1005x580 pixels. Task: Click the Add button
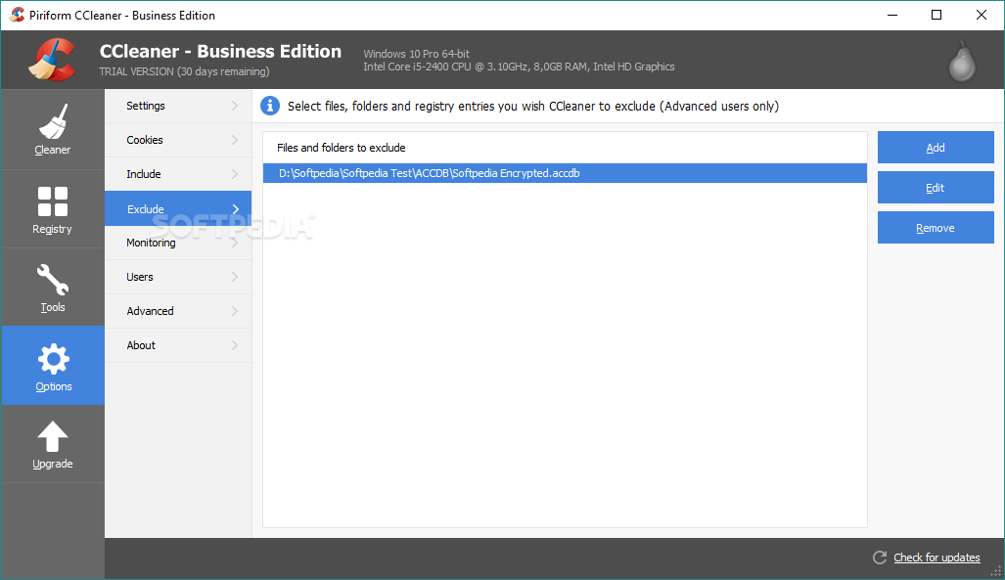click(x=936, y=148)
